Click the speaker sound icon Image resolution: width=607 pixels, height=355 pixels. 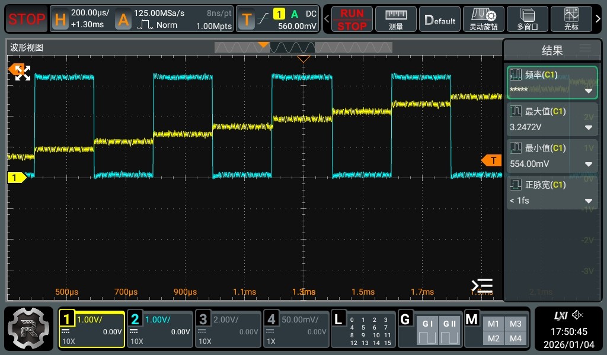578,315
